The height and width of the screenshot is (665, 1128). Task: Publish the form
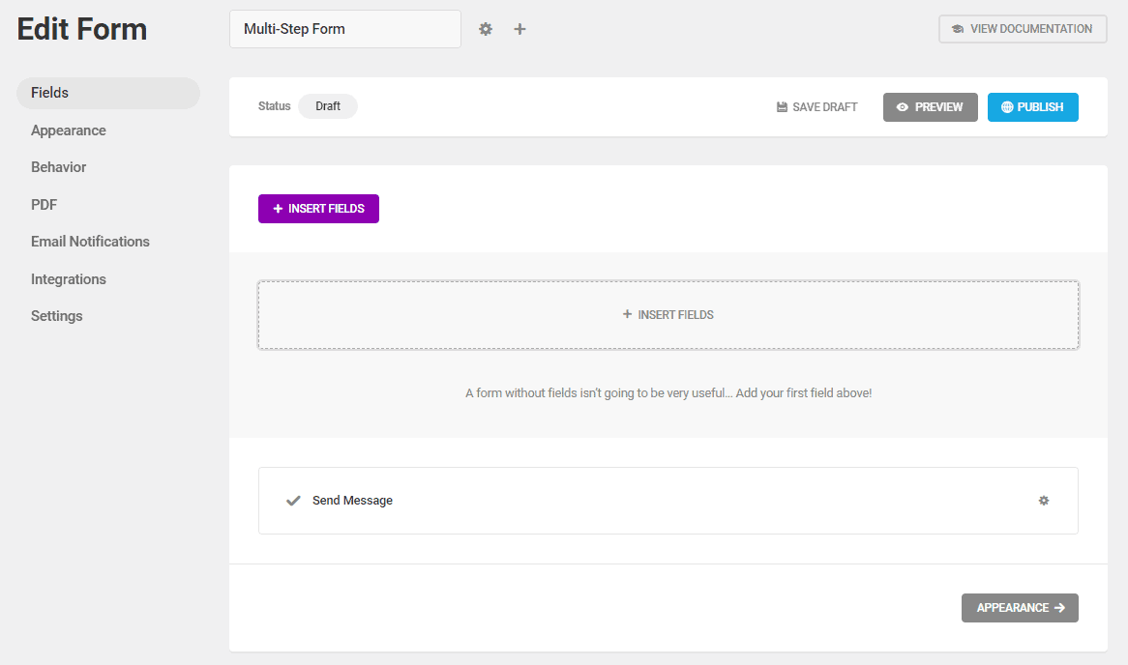(x=1033, y=107)
